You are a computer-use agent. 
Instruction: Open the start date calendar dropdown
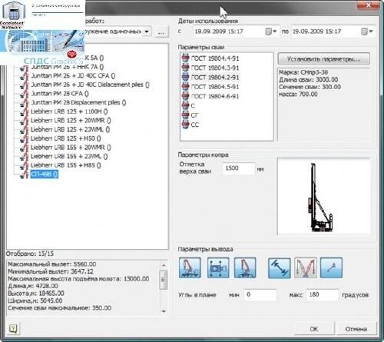[271, 32]
